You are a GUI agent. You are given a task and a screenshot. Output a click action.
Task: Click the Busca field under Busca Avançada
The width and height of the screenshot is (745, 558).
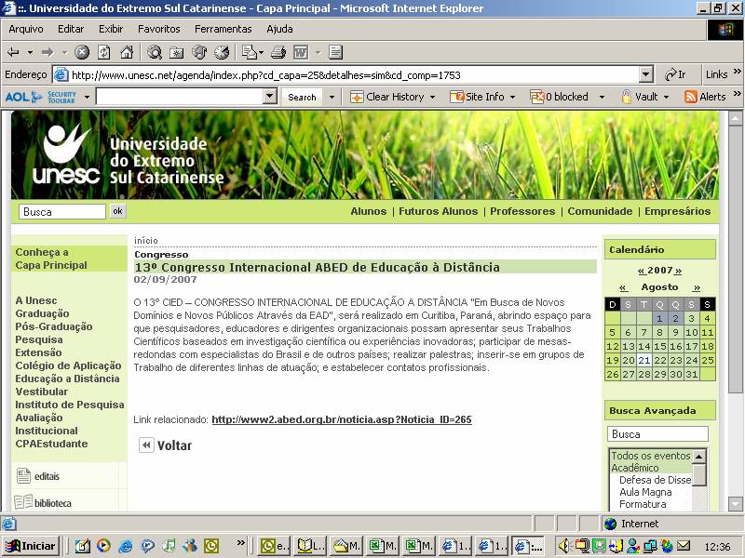pyautogui.click(x=657, y=434)
